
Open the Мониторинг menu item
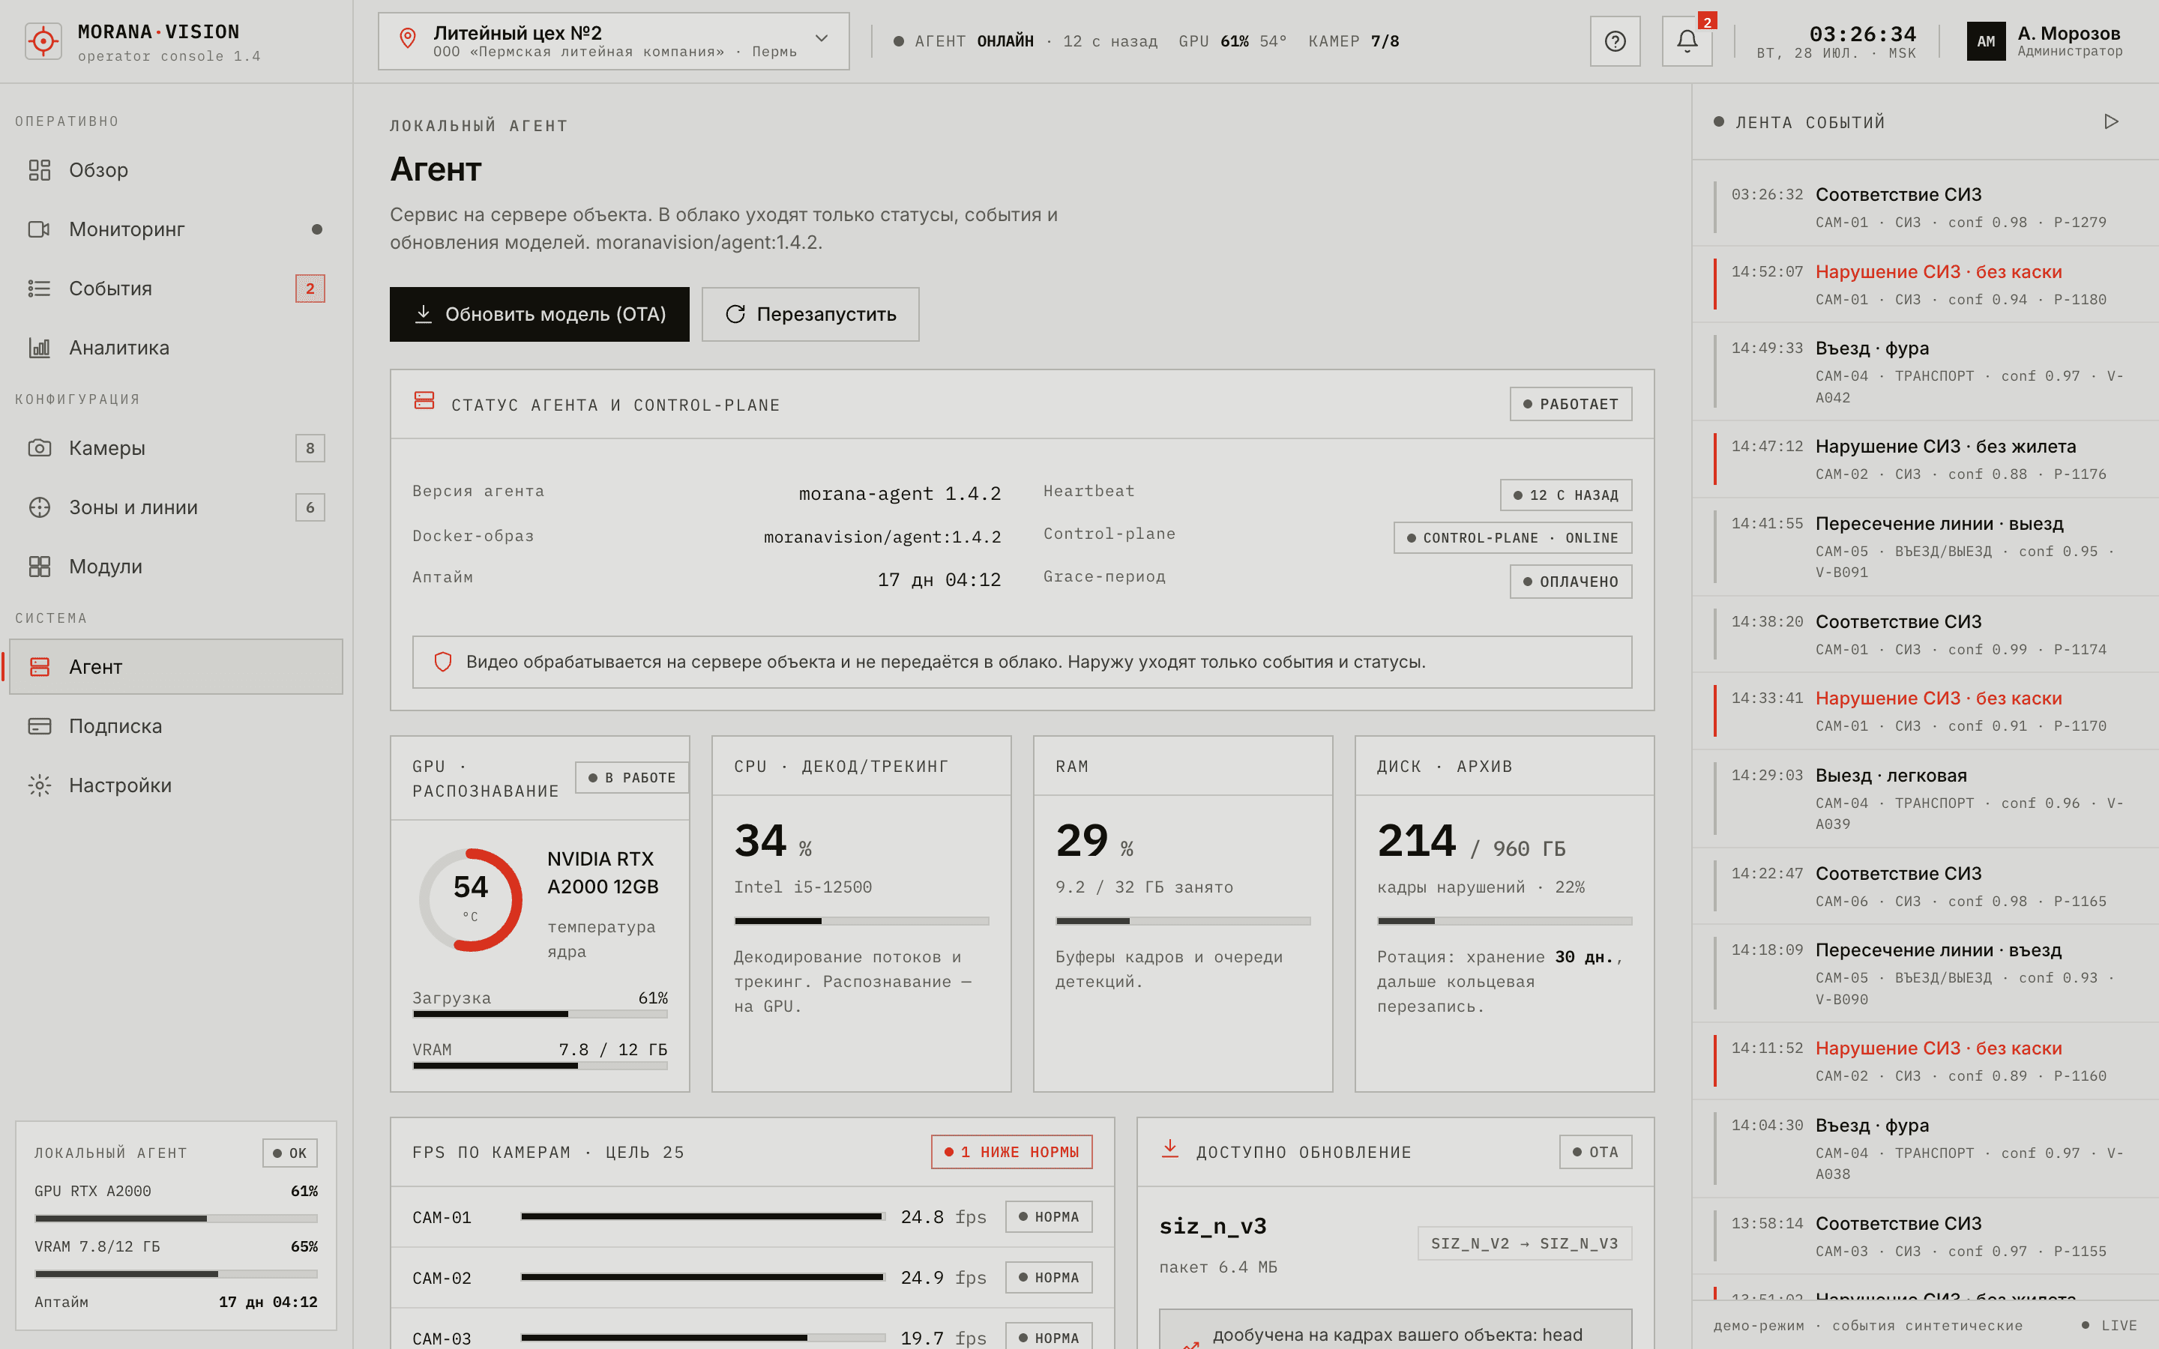point(175,229)
